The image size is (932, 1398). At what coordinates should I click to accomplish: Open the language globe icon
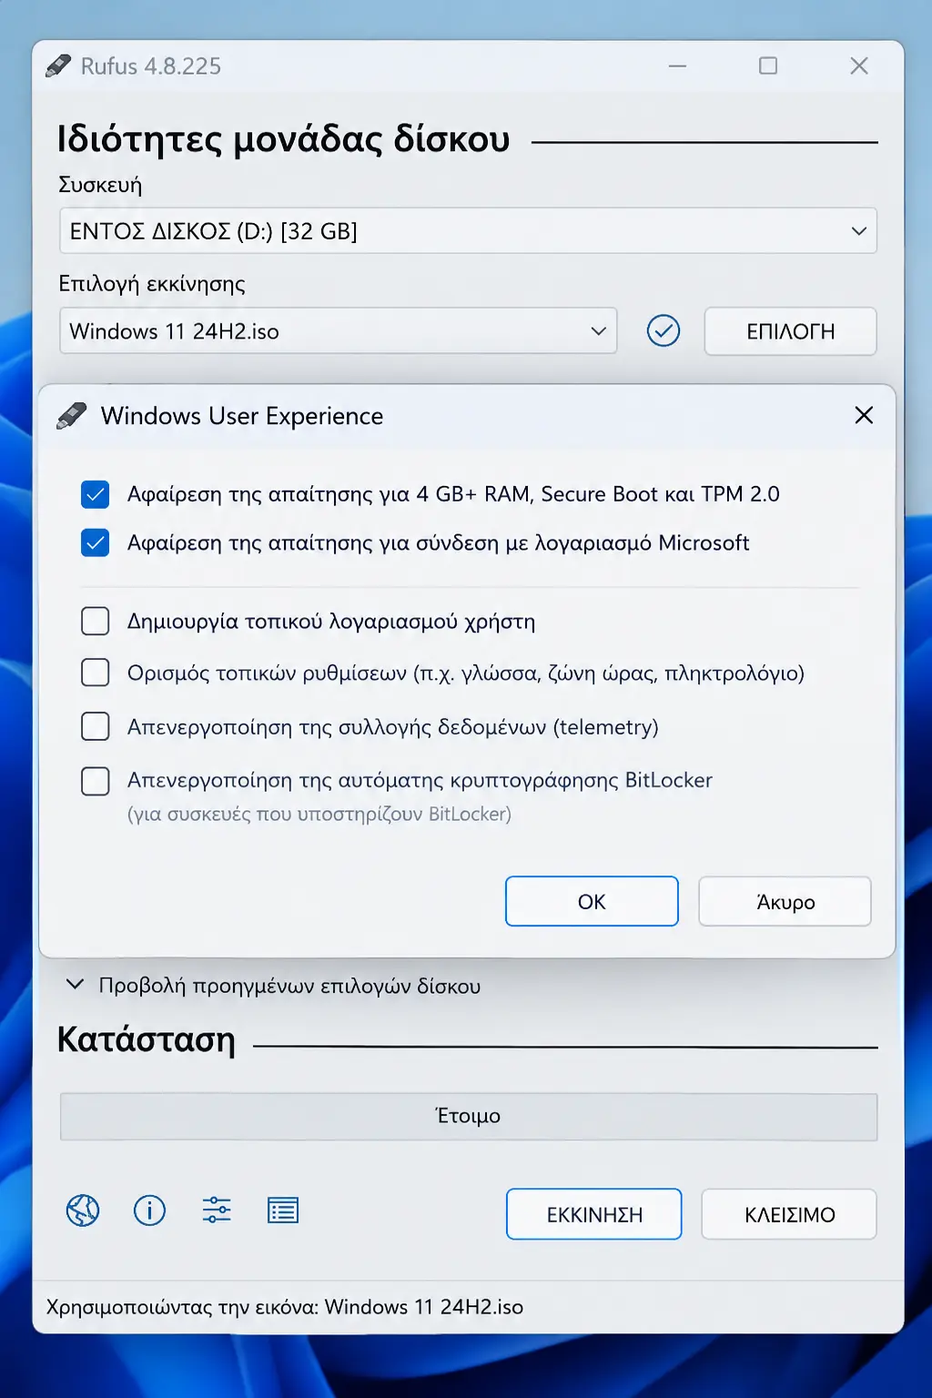click(x=83, y=1211)
